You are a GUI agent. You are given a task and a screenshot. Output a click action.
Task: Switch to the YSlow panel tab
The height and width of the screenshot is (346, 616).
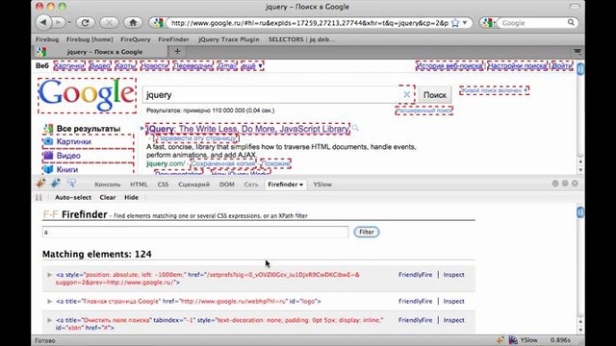(x=322, y=185)
